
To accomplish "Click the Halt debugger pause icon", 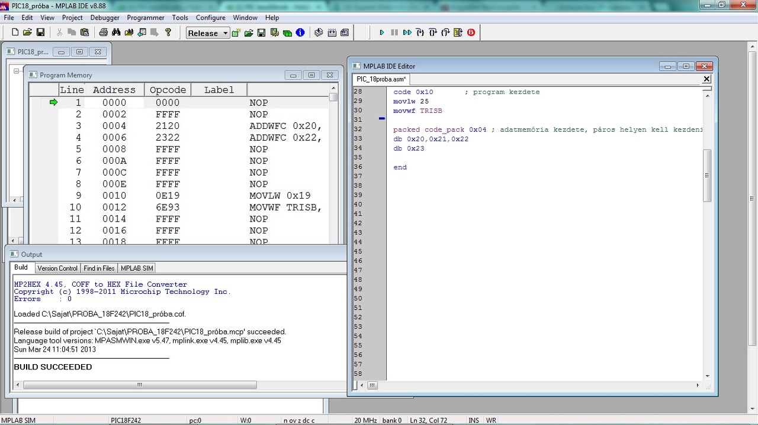I will pyautogui.click(x=394, y=33).
